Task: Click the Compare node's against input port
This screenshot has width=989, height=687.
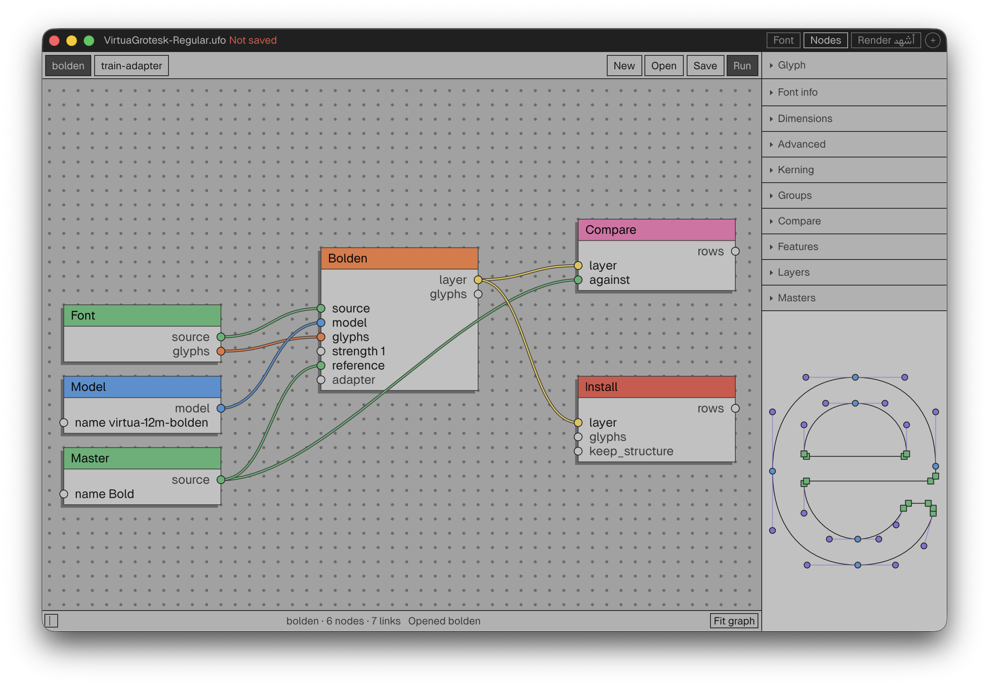Action: tap(578, 280)
